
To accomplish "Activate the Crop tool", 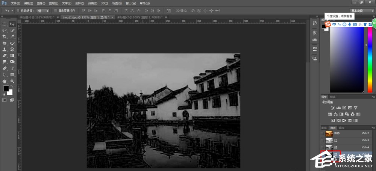I will tap(5, 36).
